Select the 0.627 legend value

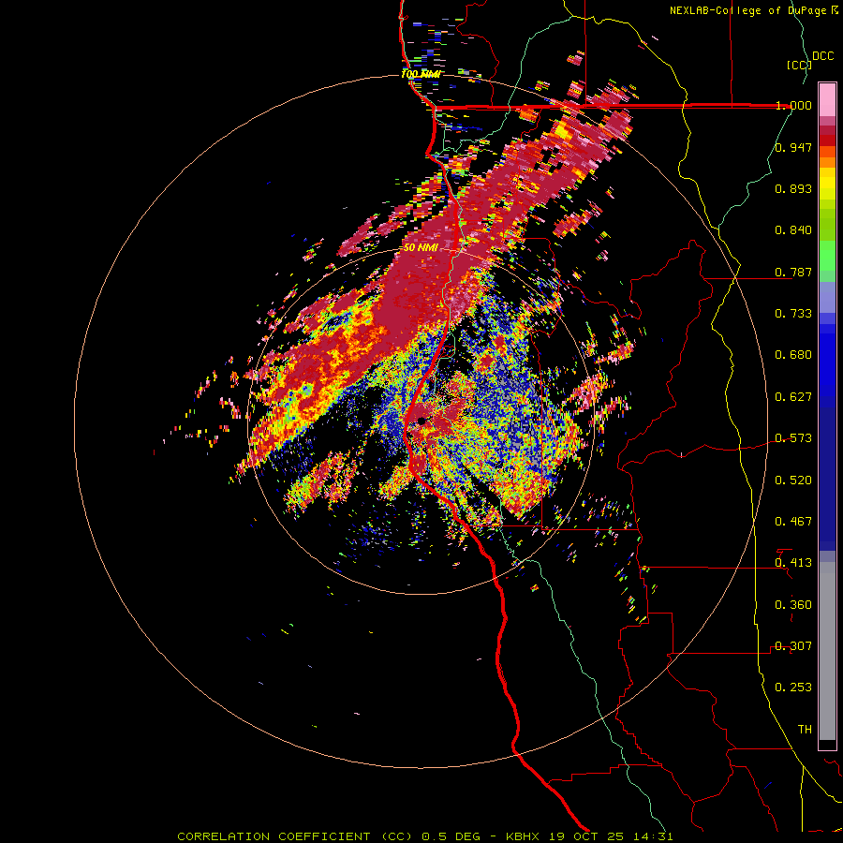(x=793, y=397)
